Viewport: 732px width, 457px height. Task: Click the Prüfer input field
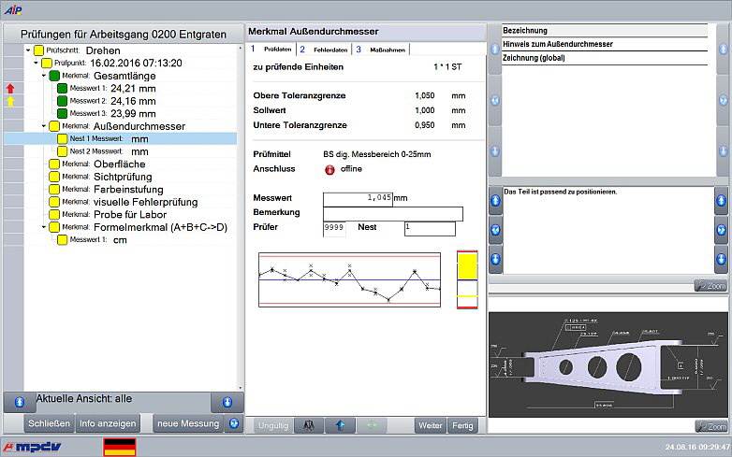coord(334,229)
